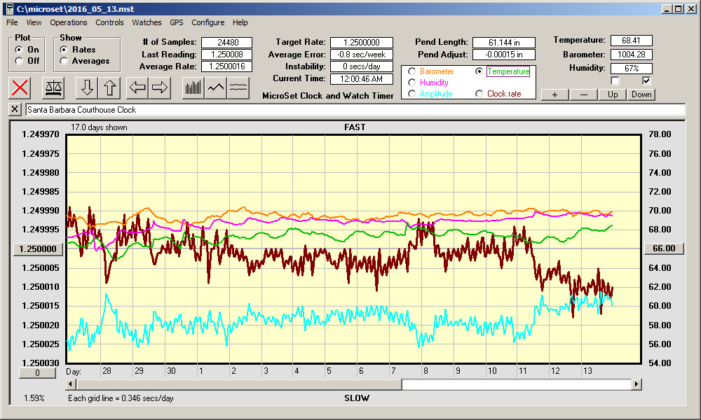This screenshot has width=701, height=420.
Task: Open the Operations menu
Action: (x=69, y=22)
